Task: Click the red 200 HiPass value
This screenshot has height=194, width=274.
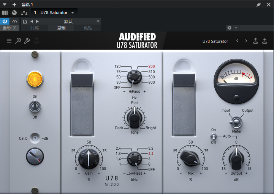Action: [152, 66]
